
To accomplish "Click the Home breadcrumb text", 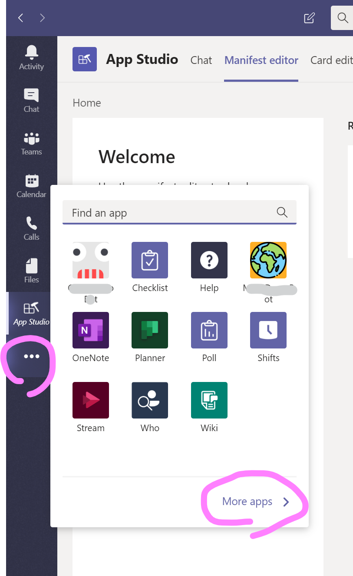I will point(87,103).
